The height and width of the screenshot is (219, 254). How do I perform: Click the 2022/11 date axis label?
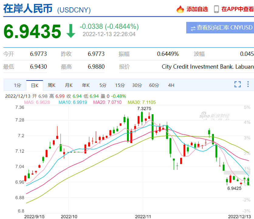point(143,217)
